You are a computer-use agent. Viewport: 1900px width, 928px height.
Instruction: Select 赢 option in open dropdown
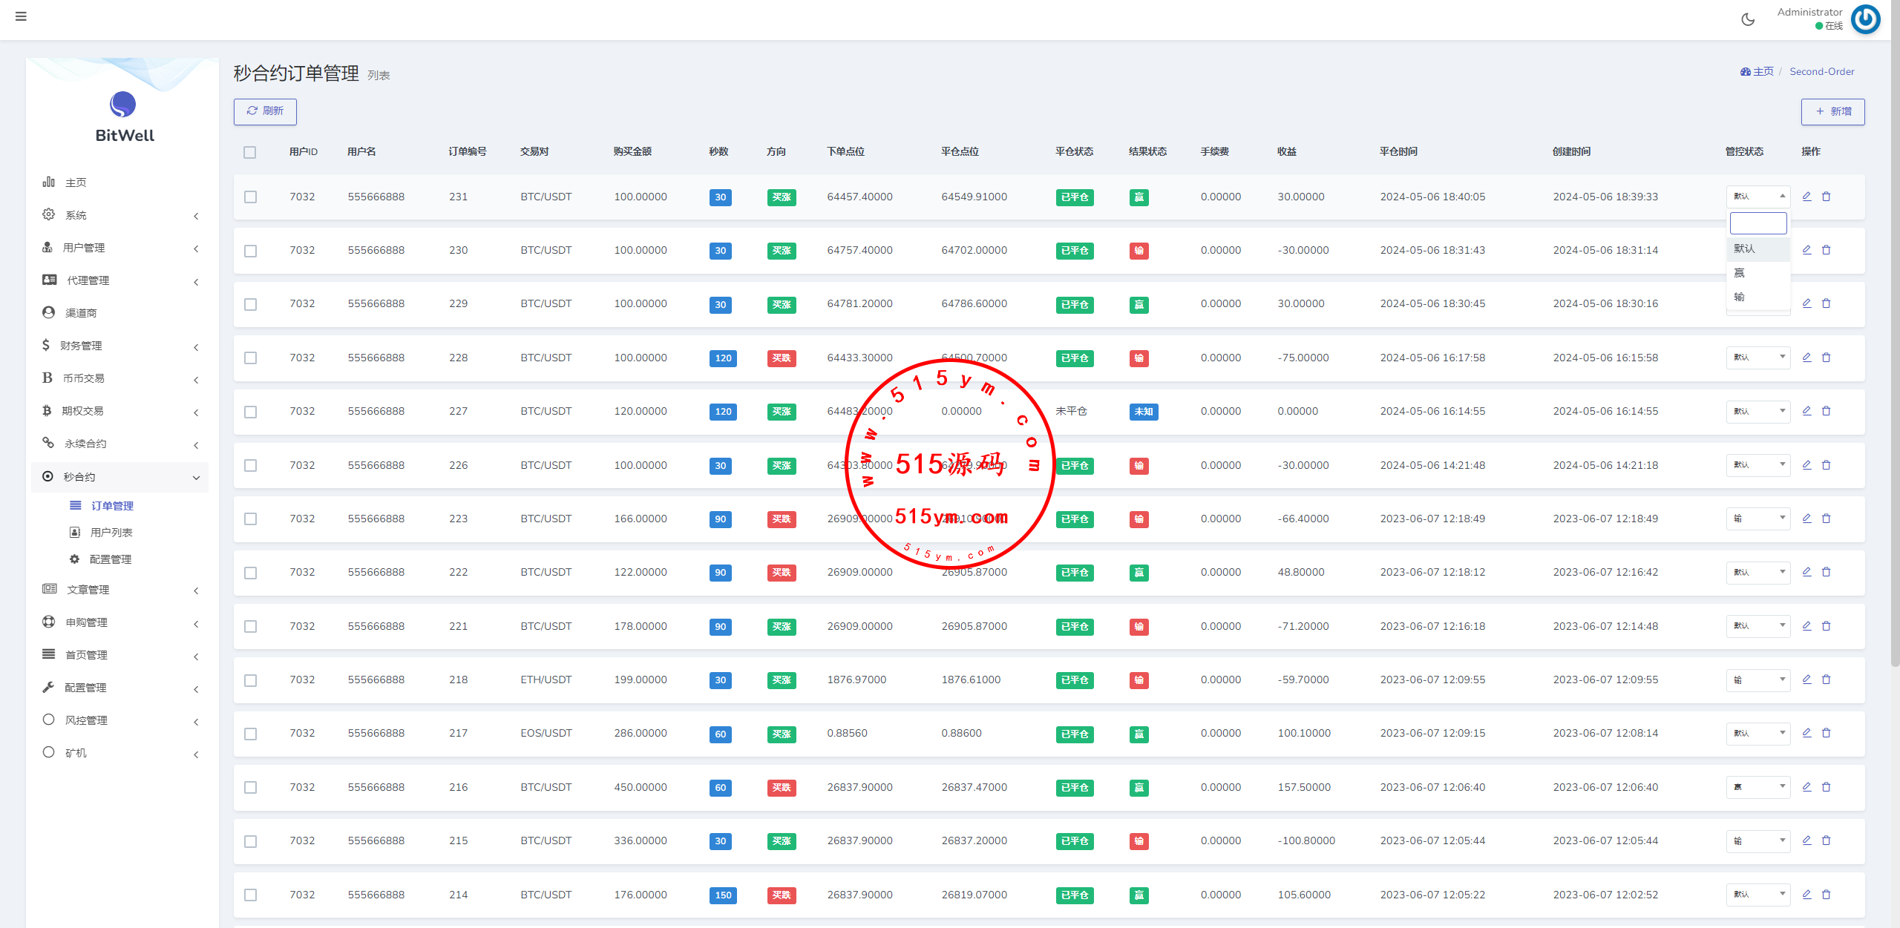click(x=1740, y=273)
